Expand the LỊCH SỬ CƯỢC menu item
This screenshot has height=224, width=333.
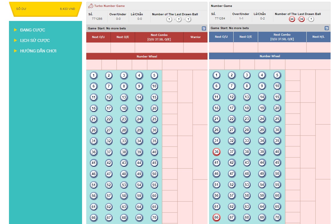point(35,40)
